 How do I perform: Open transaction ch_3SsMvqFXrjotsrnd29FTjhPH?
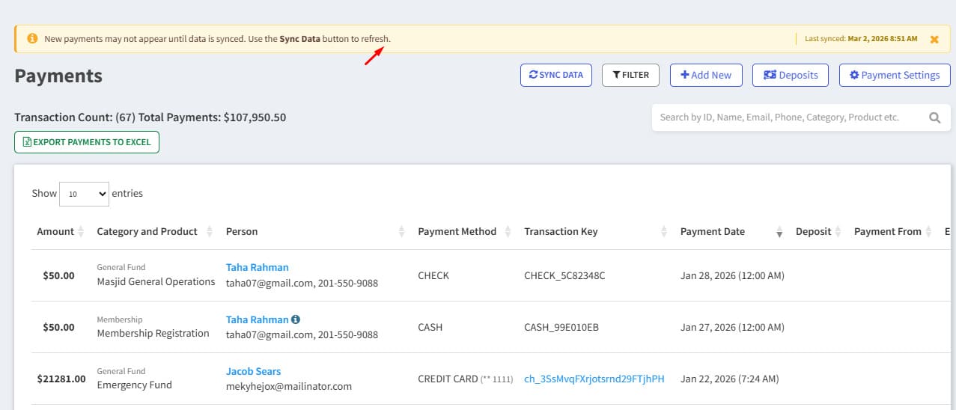[x=594, y=379]
